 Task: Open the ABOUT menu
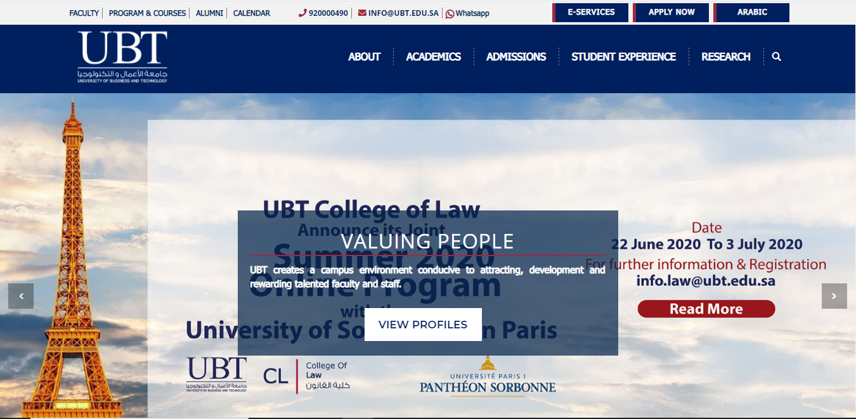[x=364, y=56]
